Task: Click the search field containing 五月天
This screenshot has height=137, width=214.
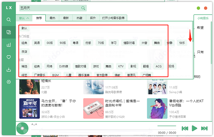Action: click(x=53, y=8)
